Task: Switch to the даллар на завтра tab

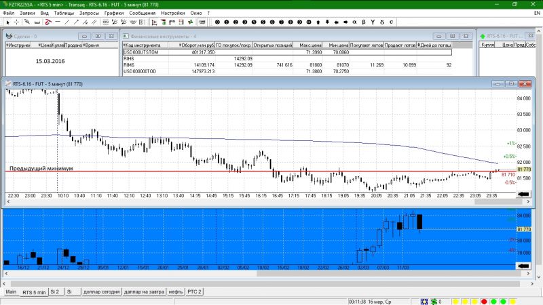Action: (144, 291)
